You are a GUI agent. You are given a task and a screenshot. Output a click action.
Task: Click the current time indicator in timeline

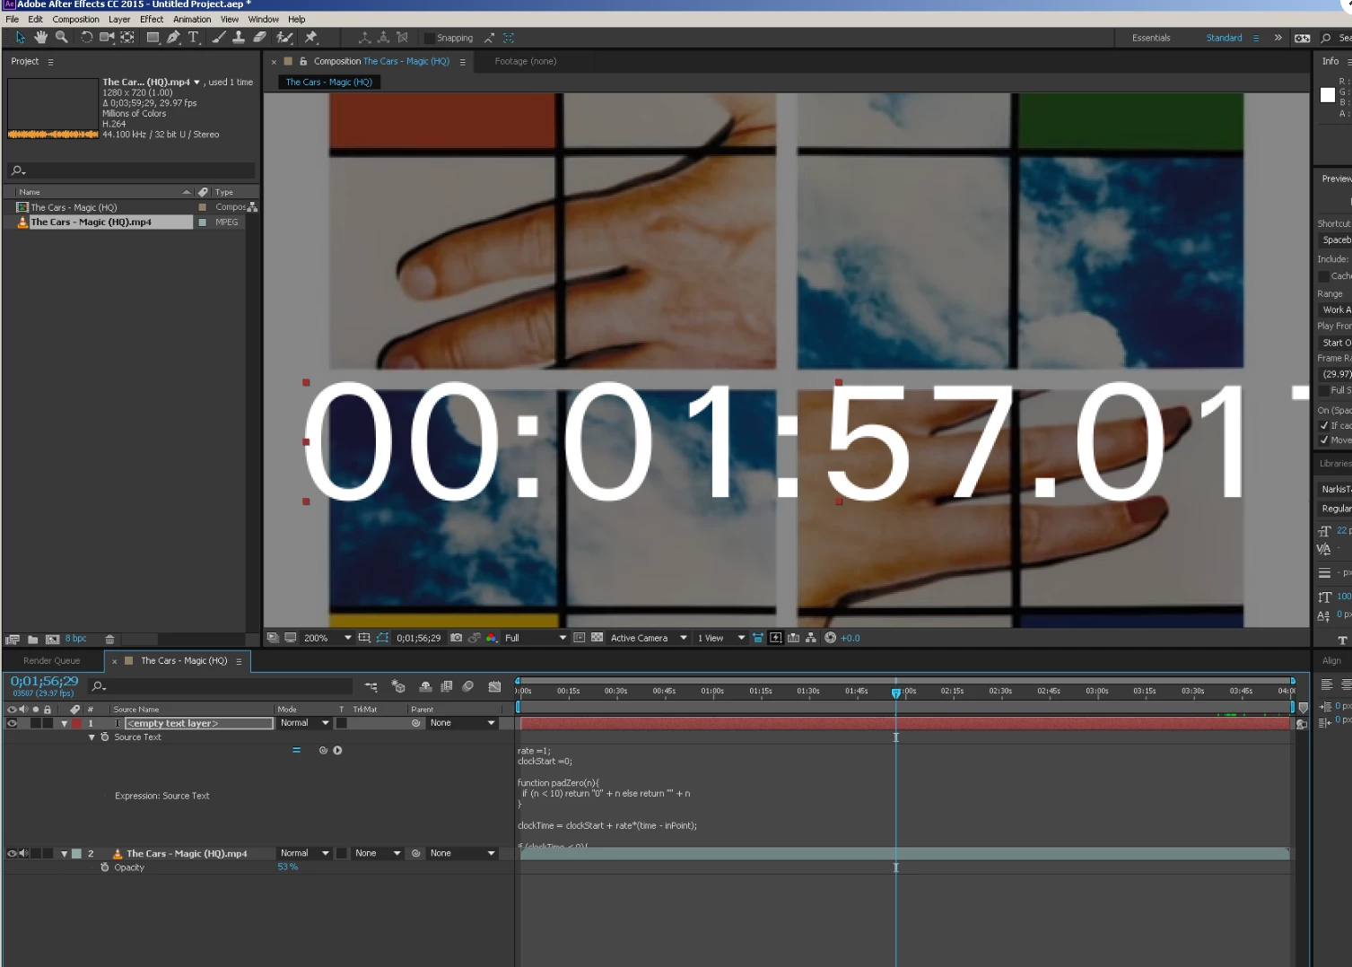pyautogui.click(x=895, y=693)
